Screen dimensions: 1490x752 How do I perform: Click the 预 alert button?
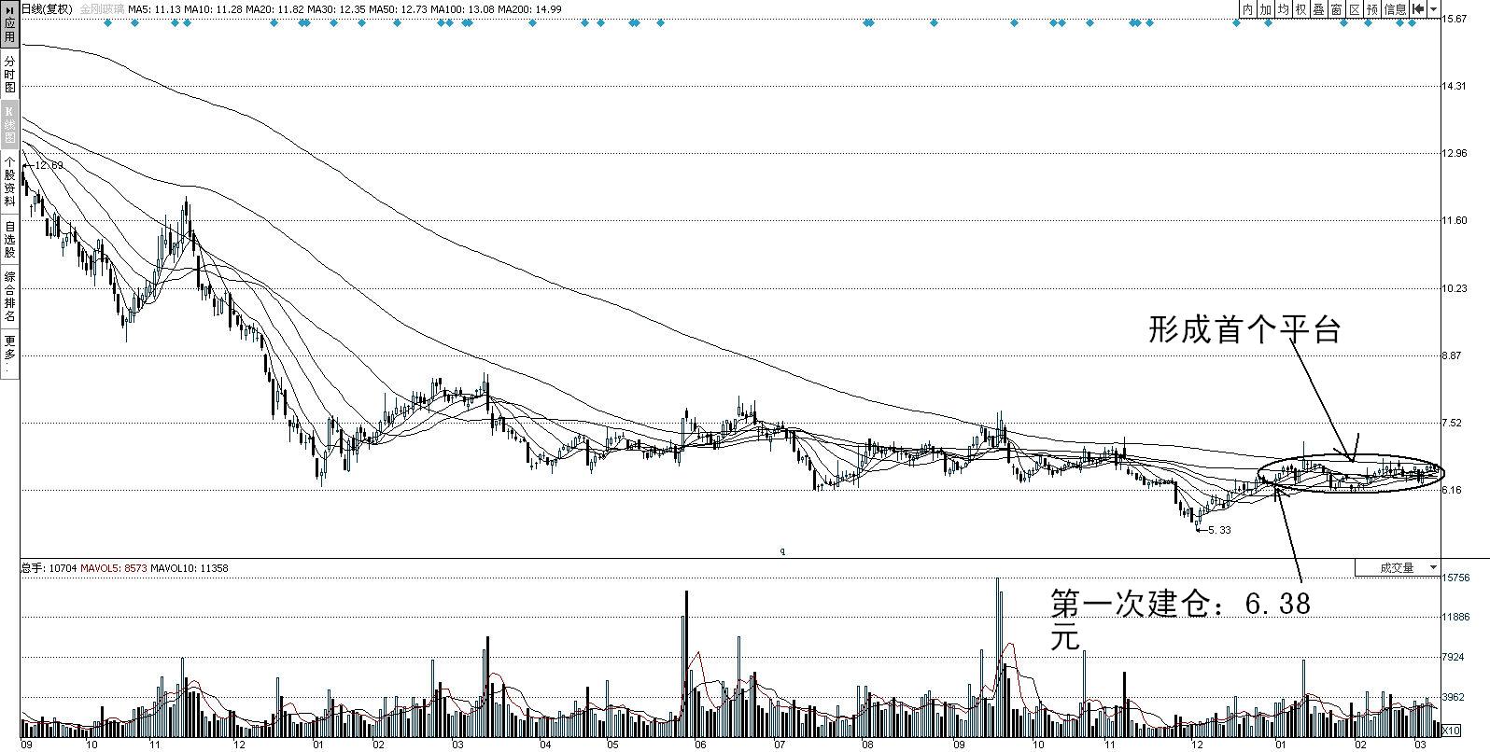click(x=1371, y=8)
